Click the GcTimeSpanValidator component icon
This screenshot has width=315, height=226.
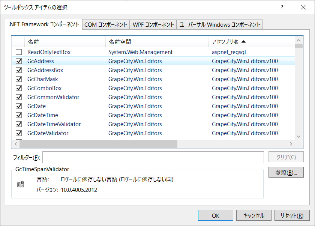point(21,184)
